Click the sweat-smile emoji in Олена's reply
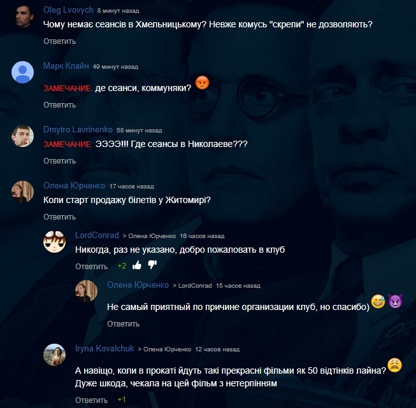The width and height of the screenshot is (416, 408). tap(378, 302)
